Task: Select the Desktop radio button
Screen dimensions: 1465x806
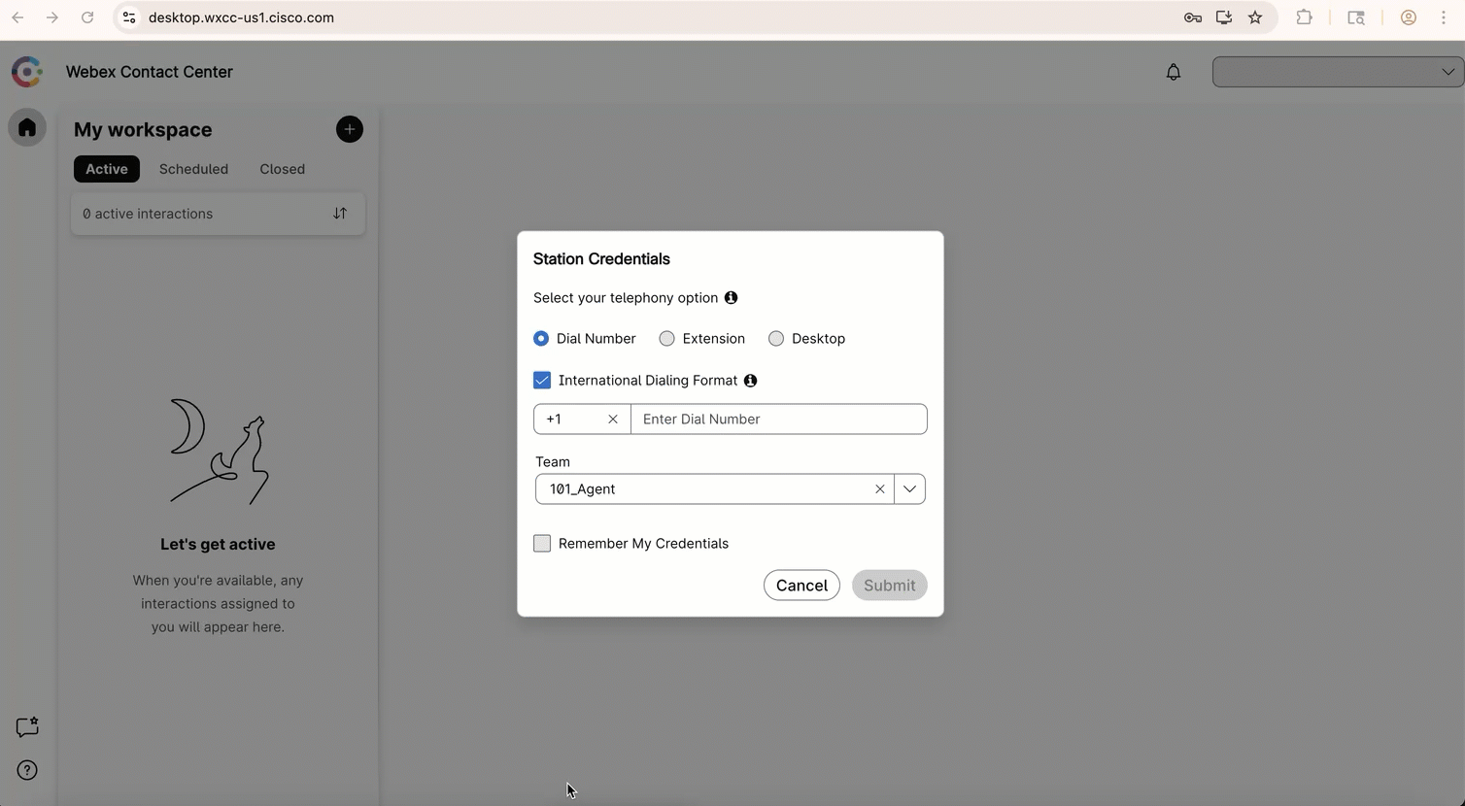Action: [x=776, y=339]
